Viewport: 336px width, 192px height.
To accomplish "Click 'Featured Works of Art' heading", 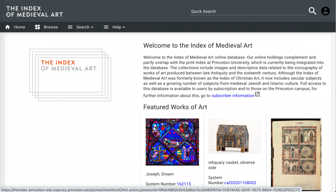I will 175,107.
